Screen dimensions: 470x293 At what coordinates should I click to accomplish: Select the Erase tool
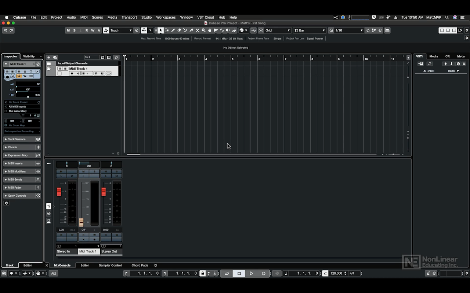tap(179, 30)
